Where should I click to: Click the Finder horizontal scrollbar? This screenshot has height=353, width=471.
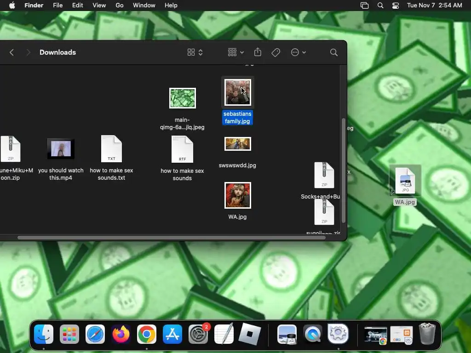(172, 238)
